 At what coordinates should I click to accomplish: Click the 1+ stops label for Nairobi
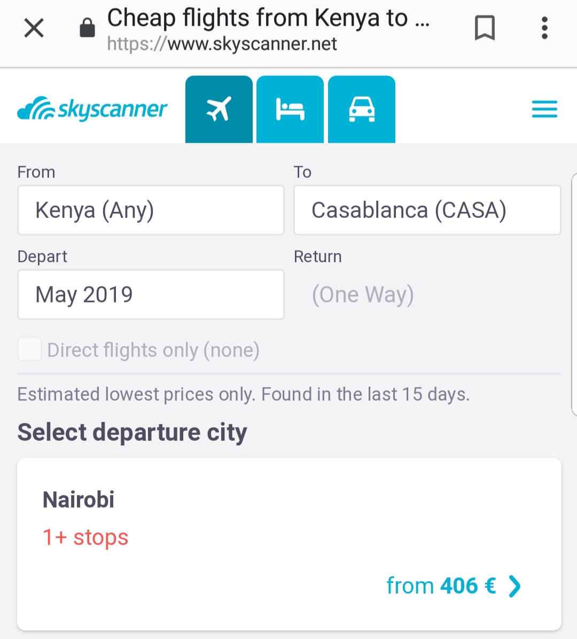point(85,537)
